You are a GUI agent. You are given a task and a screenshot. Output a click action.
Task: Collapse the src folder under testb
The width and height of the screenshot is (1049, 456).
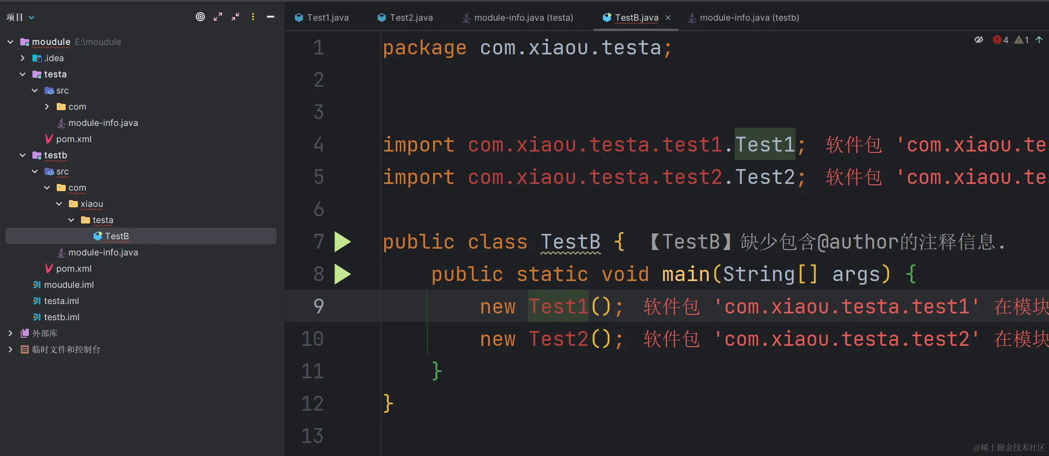(35, 171)
